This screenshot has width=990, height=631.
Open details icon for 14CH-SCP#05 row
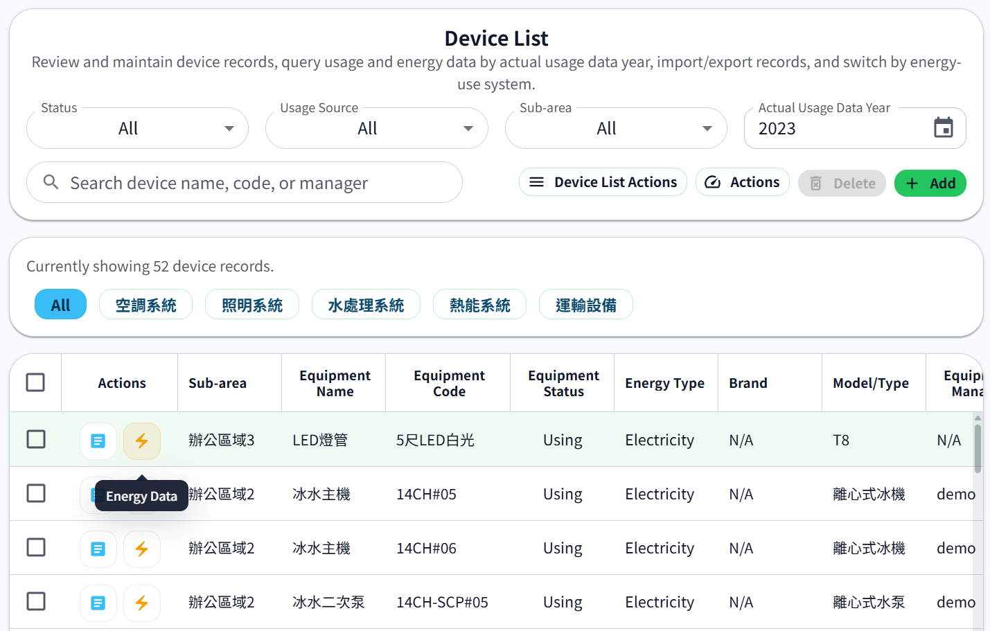[x=98, y=603]
